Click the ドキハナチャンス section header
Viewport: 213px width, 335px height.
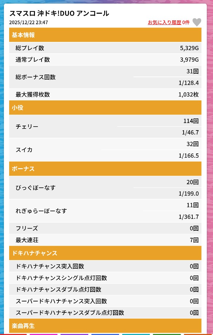pos(105,253)
